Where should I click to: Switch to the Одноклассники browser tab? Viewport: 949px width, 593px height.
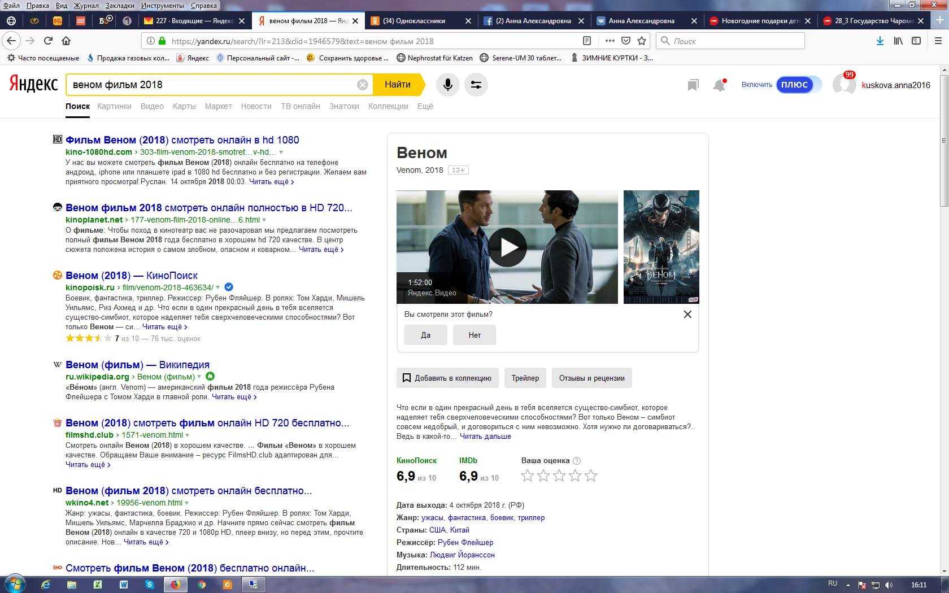point(421,21)
